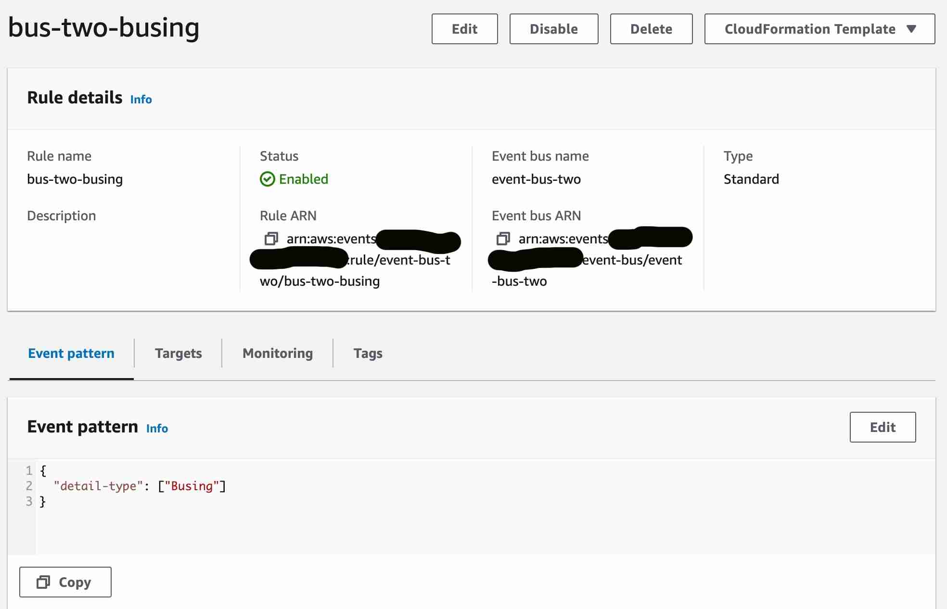Open the Monitoring tab

(278, 353)
